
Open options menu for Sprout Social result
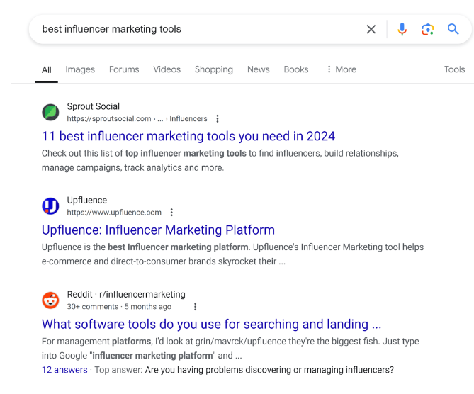tap(218, 118)
